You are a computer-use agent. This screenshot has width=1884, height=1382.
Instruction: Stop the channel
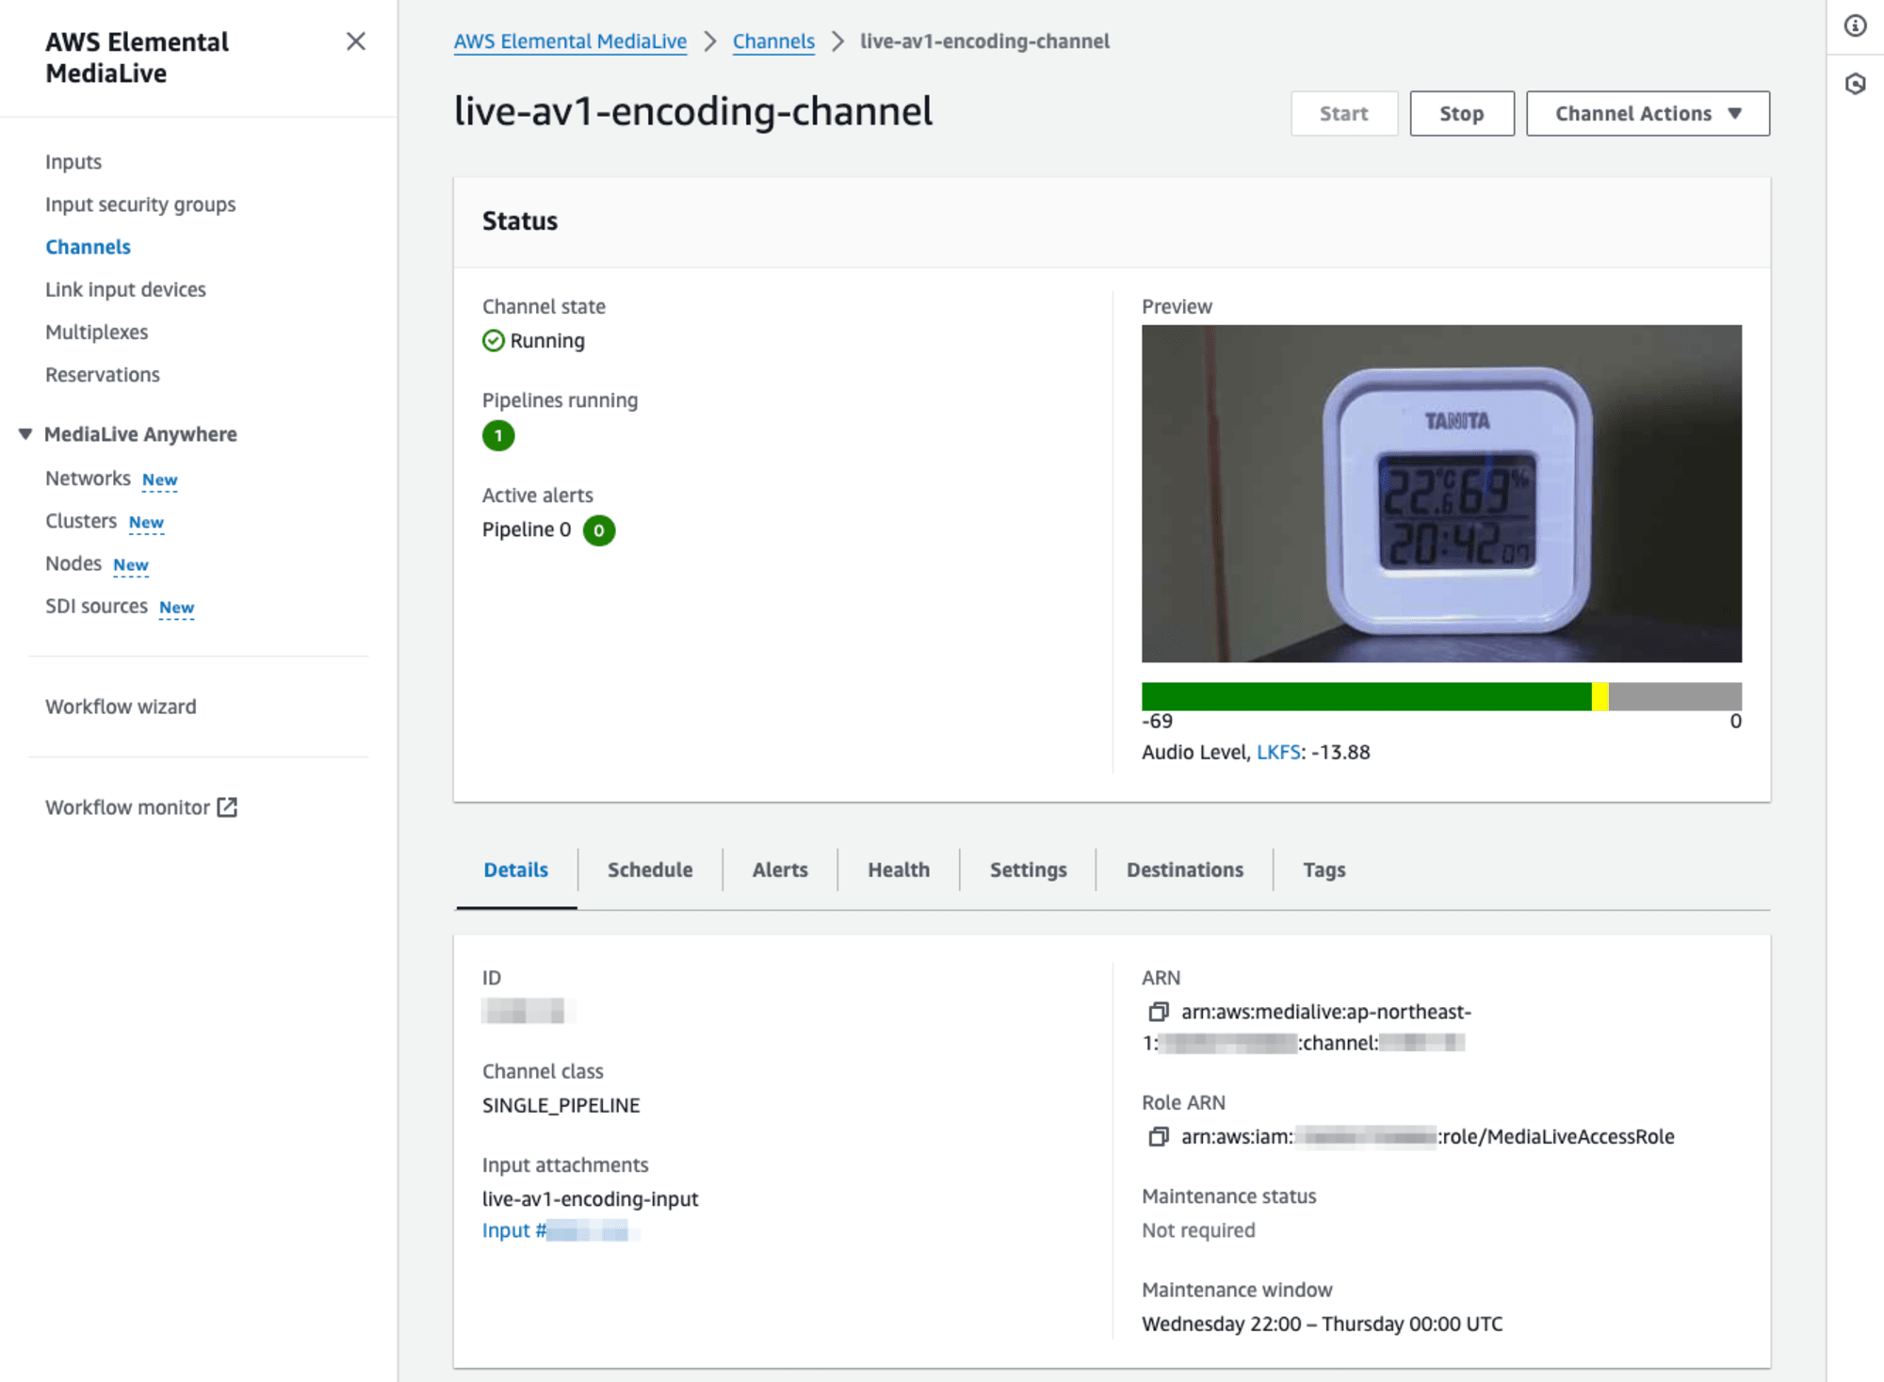tap(1461, 113)
